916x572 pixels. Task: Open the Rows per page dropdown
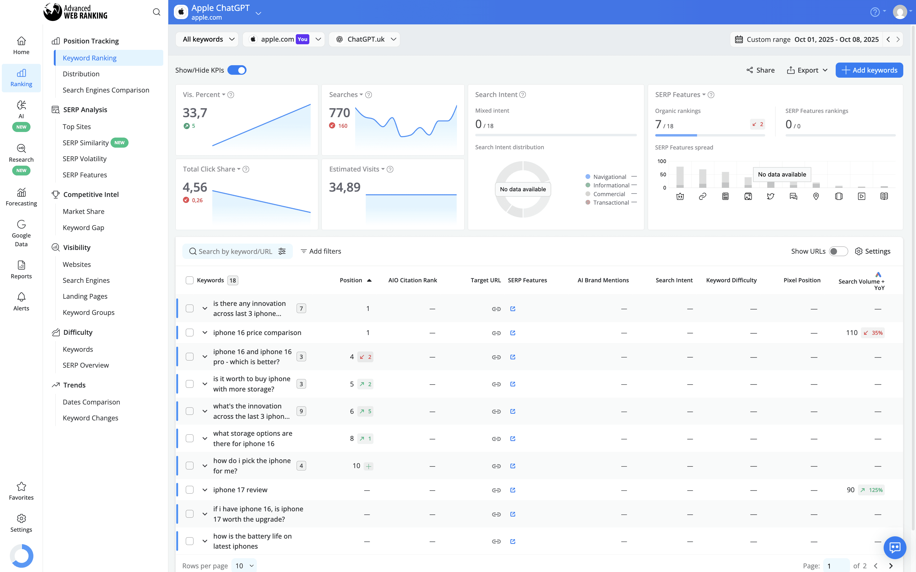(244, 566)
